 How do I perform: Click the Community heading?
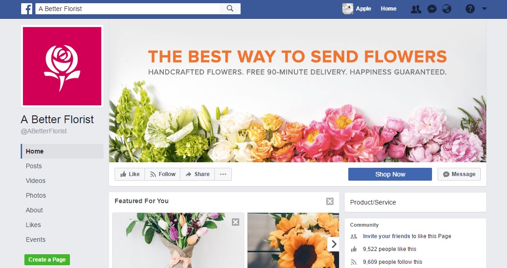(364, 225)
